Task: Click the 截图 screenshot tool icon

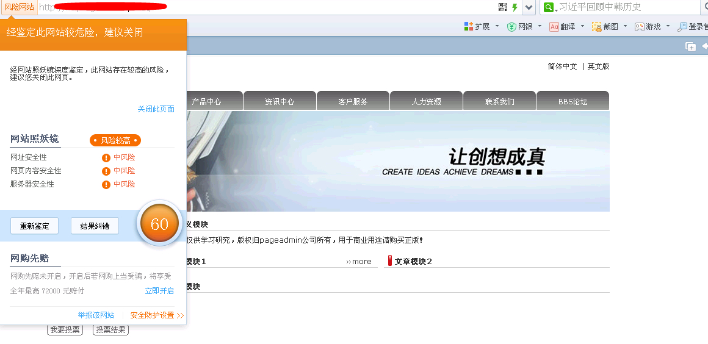Action: (x=596, y=26)
